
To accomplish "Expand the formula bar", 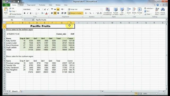I will 167,20.
